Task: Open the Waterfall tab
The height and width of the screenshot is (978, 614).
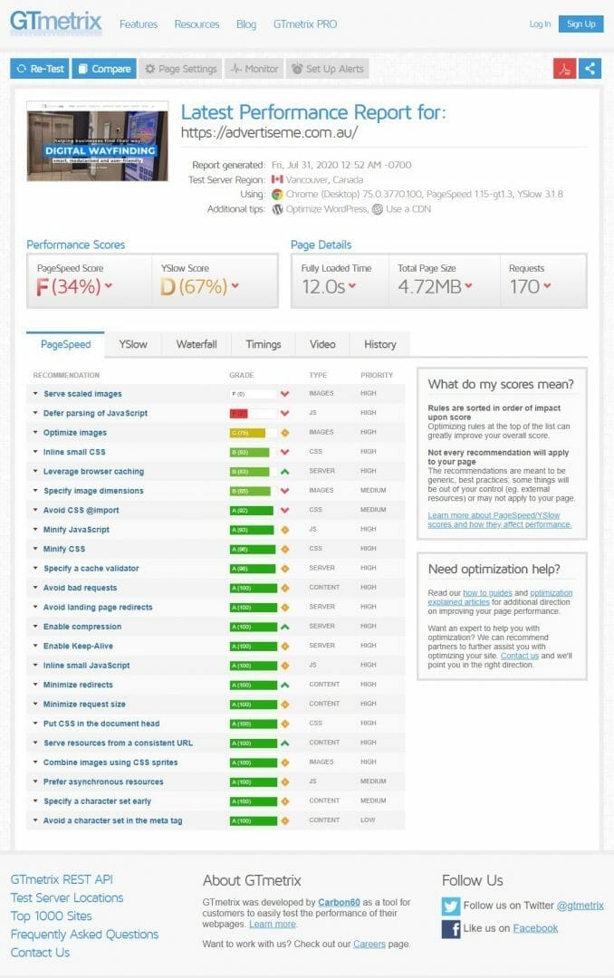Action: (x=197, y=344)
